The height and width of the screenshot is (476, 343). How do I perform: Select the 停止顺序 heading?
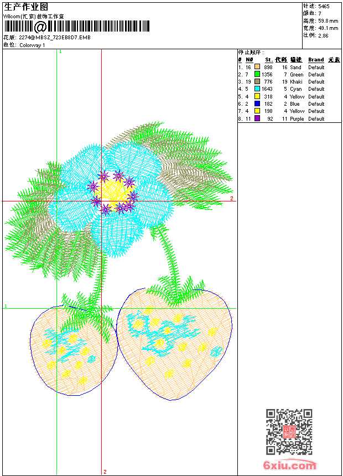251,53
